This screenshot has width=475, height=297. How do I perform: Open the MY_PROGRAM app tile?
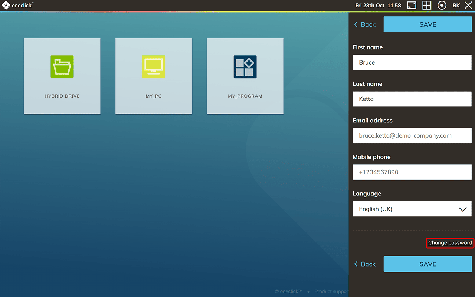[245, 76]
